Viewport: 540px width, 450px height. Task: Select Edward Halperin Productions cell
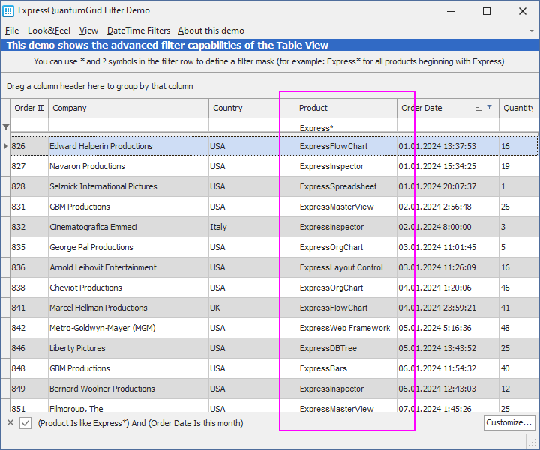[128, 146]
